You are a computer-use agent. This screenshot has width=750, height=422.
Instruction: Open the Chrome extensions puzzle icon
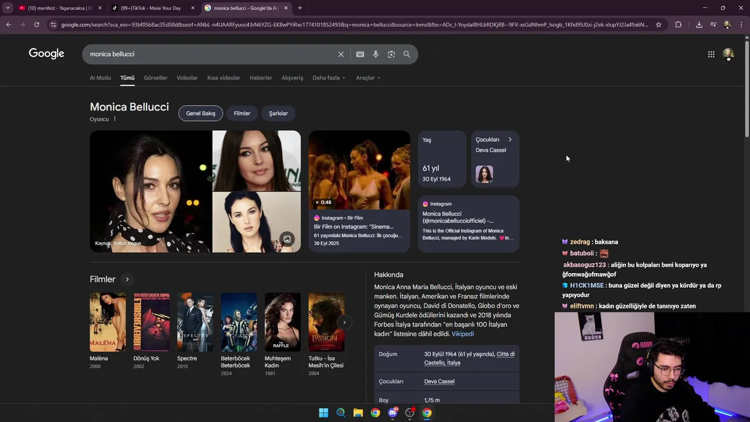[679, 25]
